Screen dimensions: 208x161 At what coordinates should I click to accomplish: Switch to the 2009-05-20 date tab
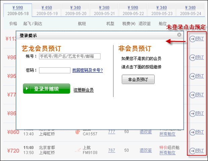pos(76,10)
